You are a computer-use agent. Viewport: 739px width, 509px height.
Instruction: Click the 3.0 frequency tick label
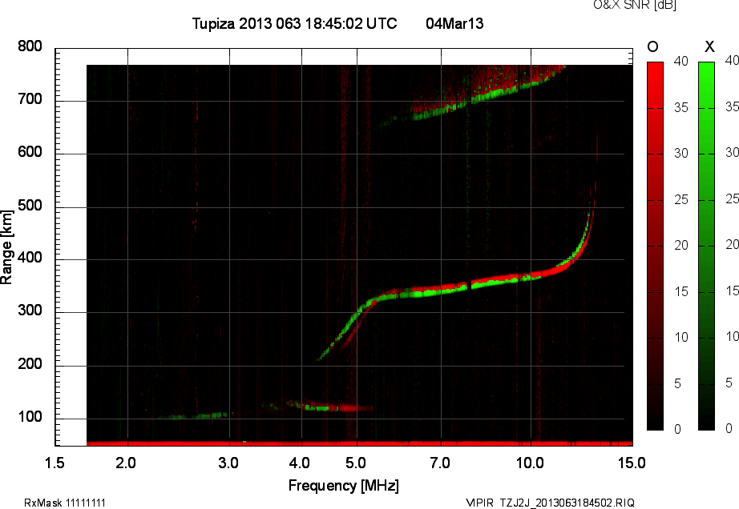tap(228, 463)
